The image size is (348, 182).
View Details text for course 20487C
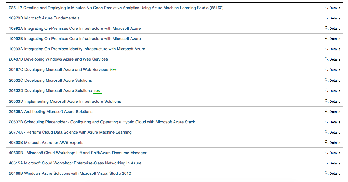click(x=335, y=70)
